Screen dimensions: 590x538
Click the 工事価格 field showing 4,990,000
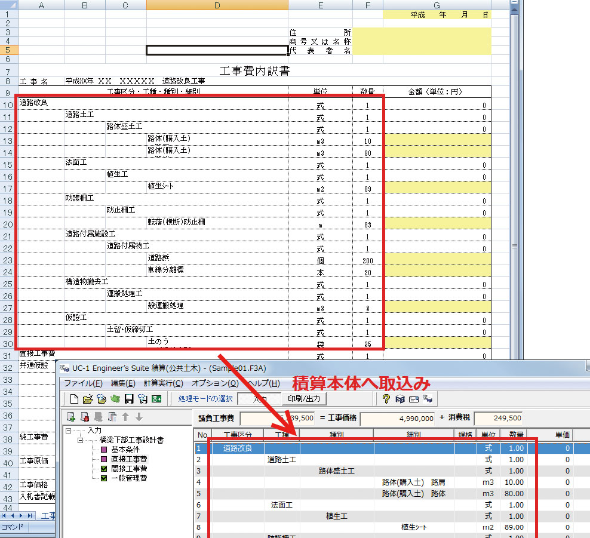(x=397, y=419)
